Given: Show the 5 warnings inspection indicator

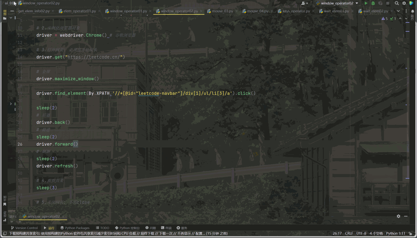Looking at the screenshot, I should point(385,18).
